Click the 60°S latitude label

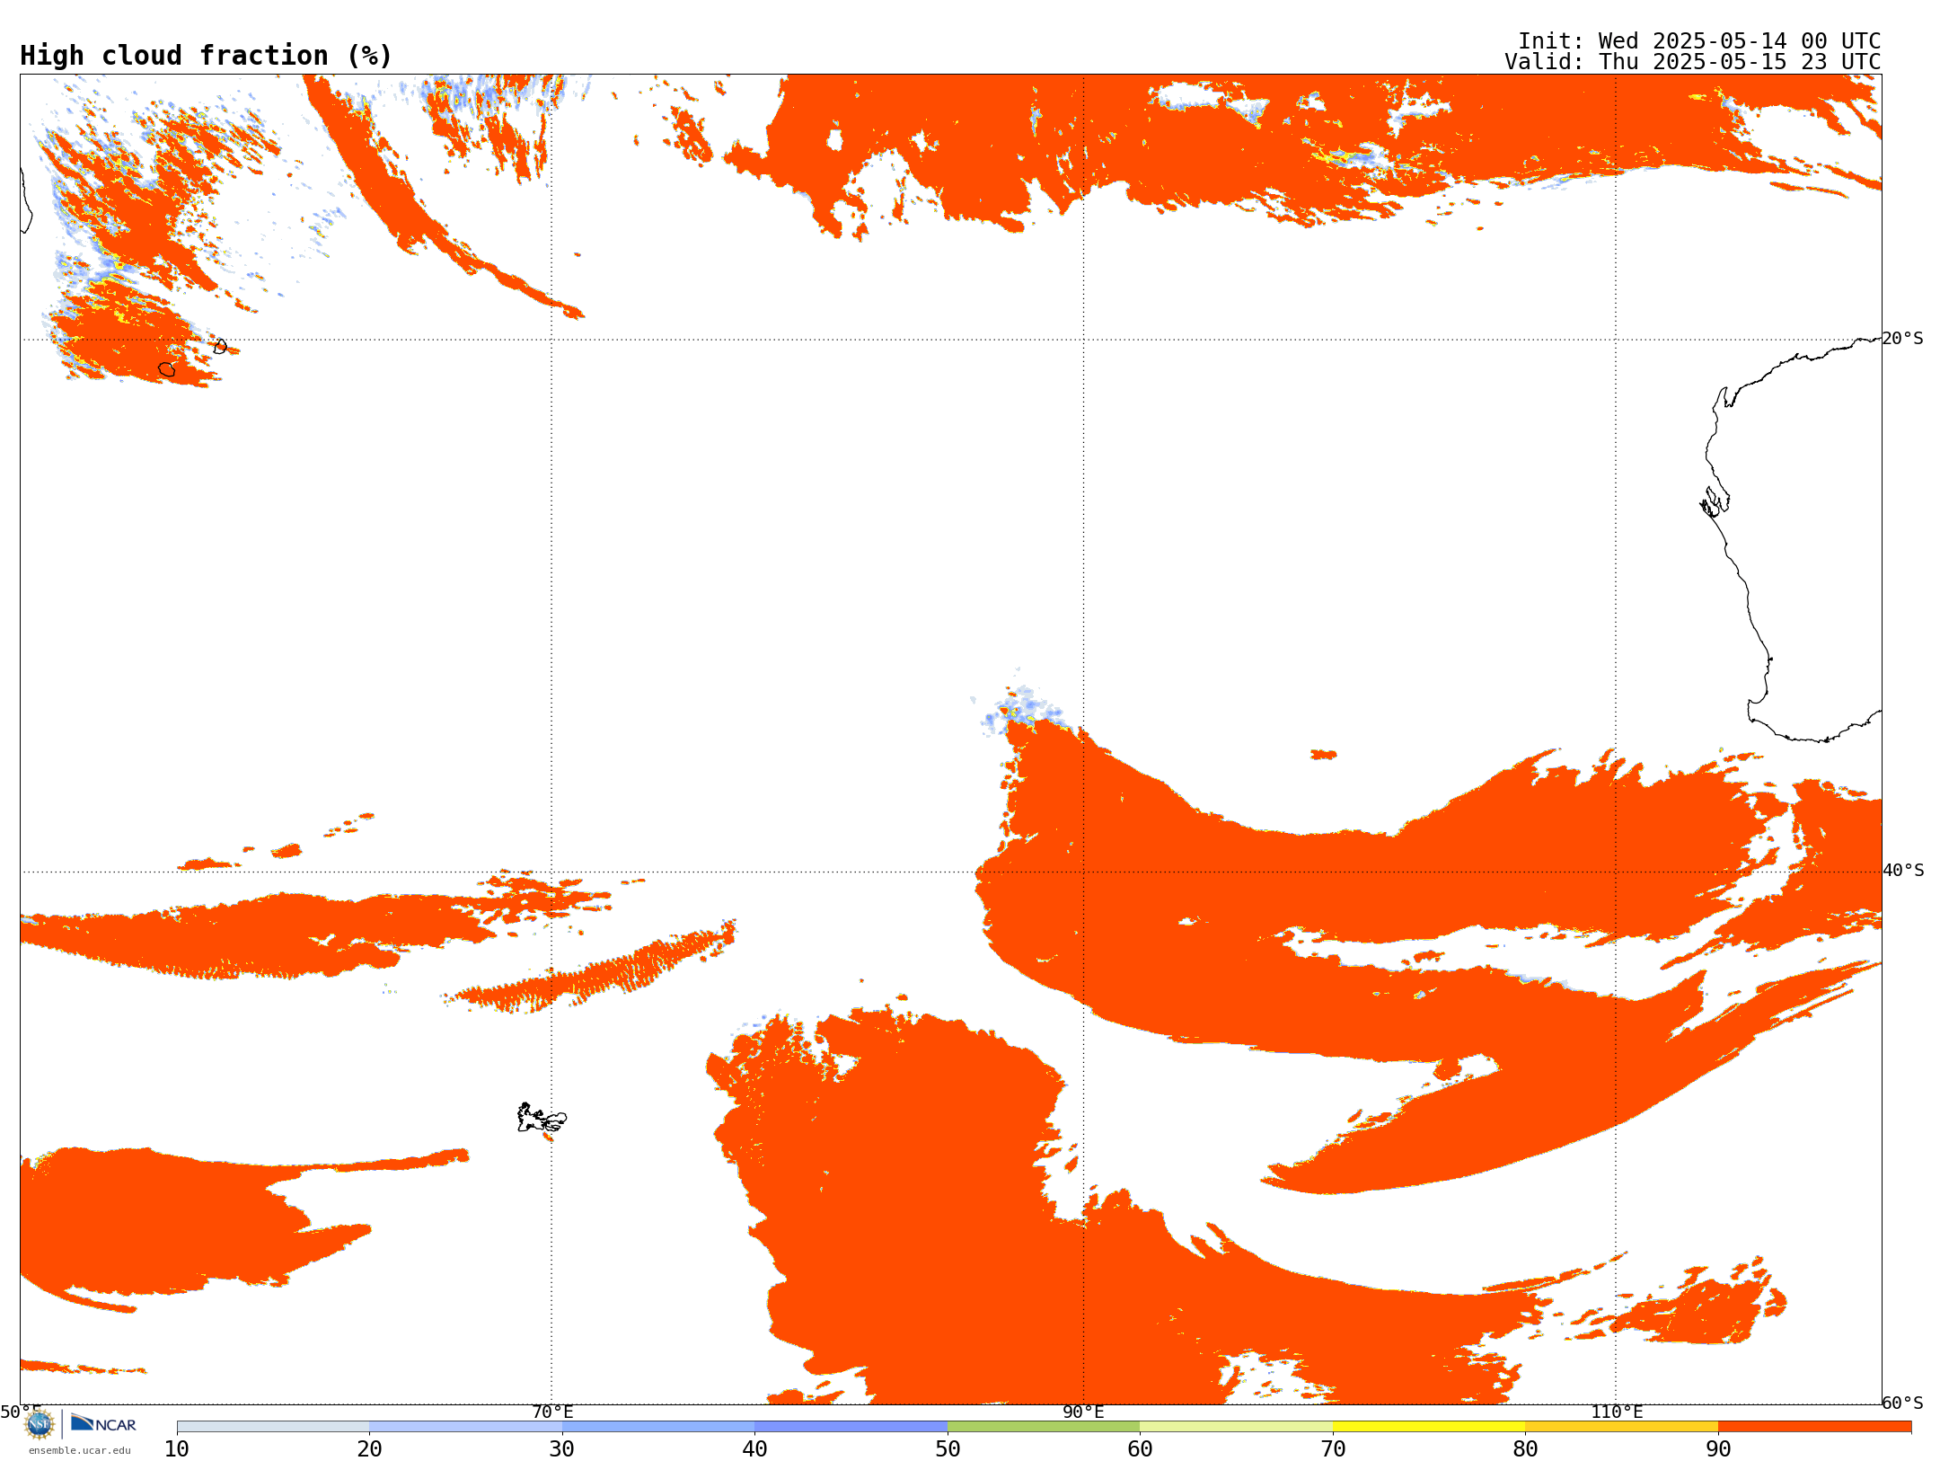coord(1903,1403)
